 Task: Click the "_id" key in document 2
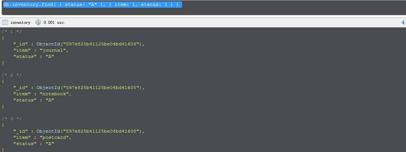[x=21, y=88]
